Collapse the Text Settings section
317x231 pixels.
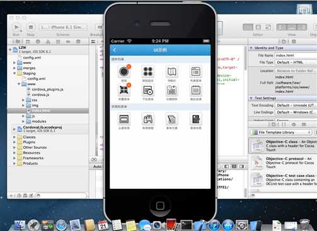pyautogui.click(x=251, y=98)
